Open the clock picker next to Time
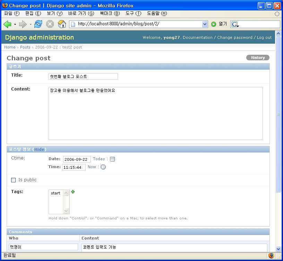The image size is (283, 261). pos(103,167)
